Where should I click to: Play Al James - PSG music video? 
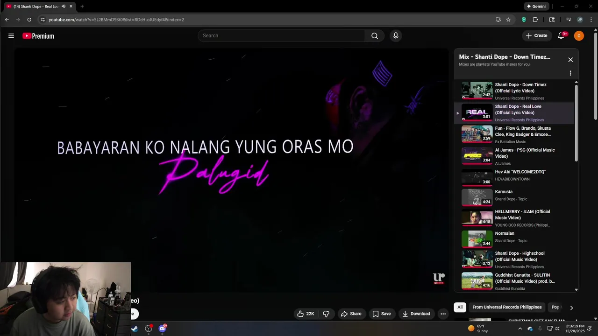click(x=514, y=156)
